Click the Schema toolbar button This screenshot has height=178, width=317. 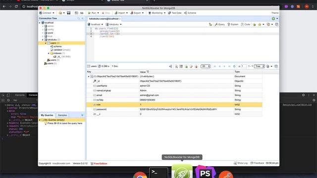click(x=190, y=13)
